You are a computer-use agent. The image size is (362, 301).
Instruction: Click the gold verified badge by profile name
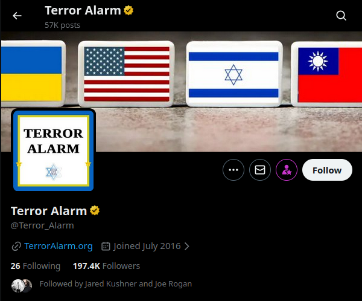coord(95,211)
